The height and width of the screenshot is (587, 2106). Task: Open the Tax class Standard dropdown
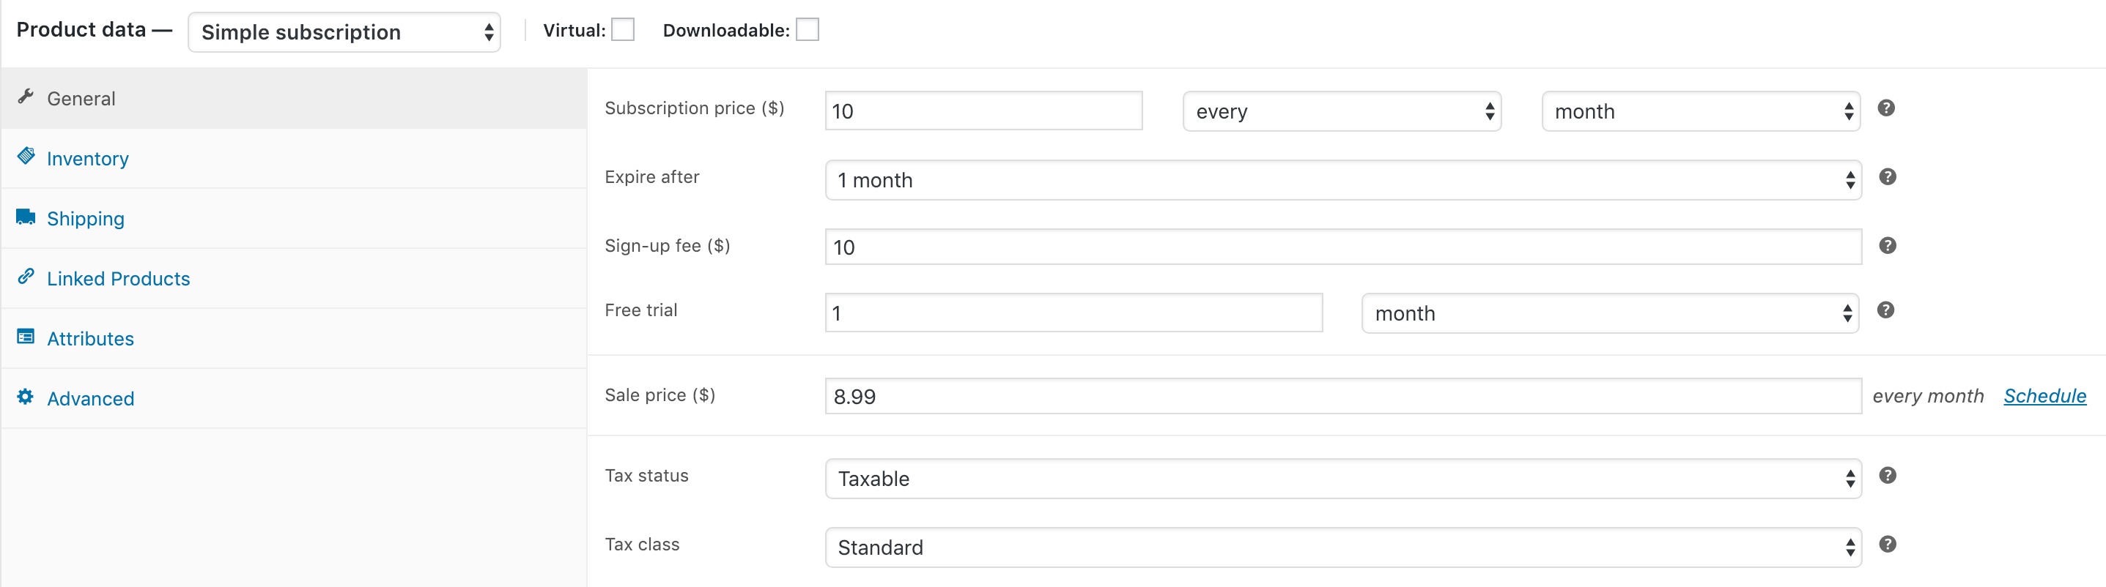(1342, 547)
